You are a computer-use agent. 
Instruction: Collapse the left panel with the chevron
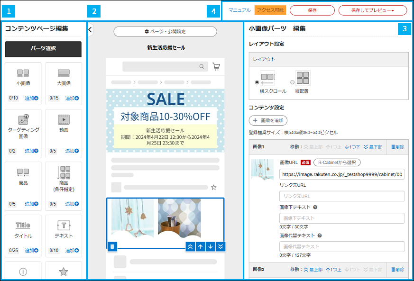pos(90,29)
